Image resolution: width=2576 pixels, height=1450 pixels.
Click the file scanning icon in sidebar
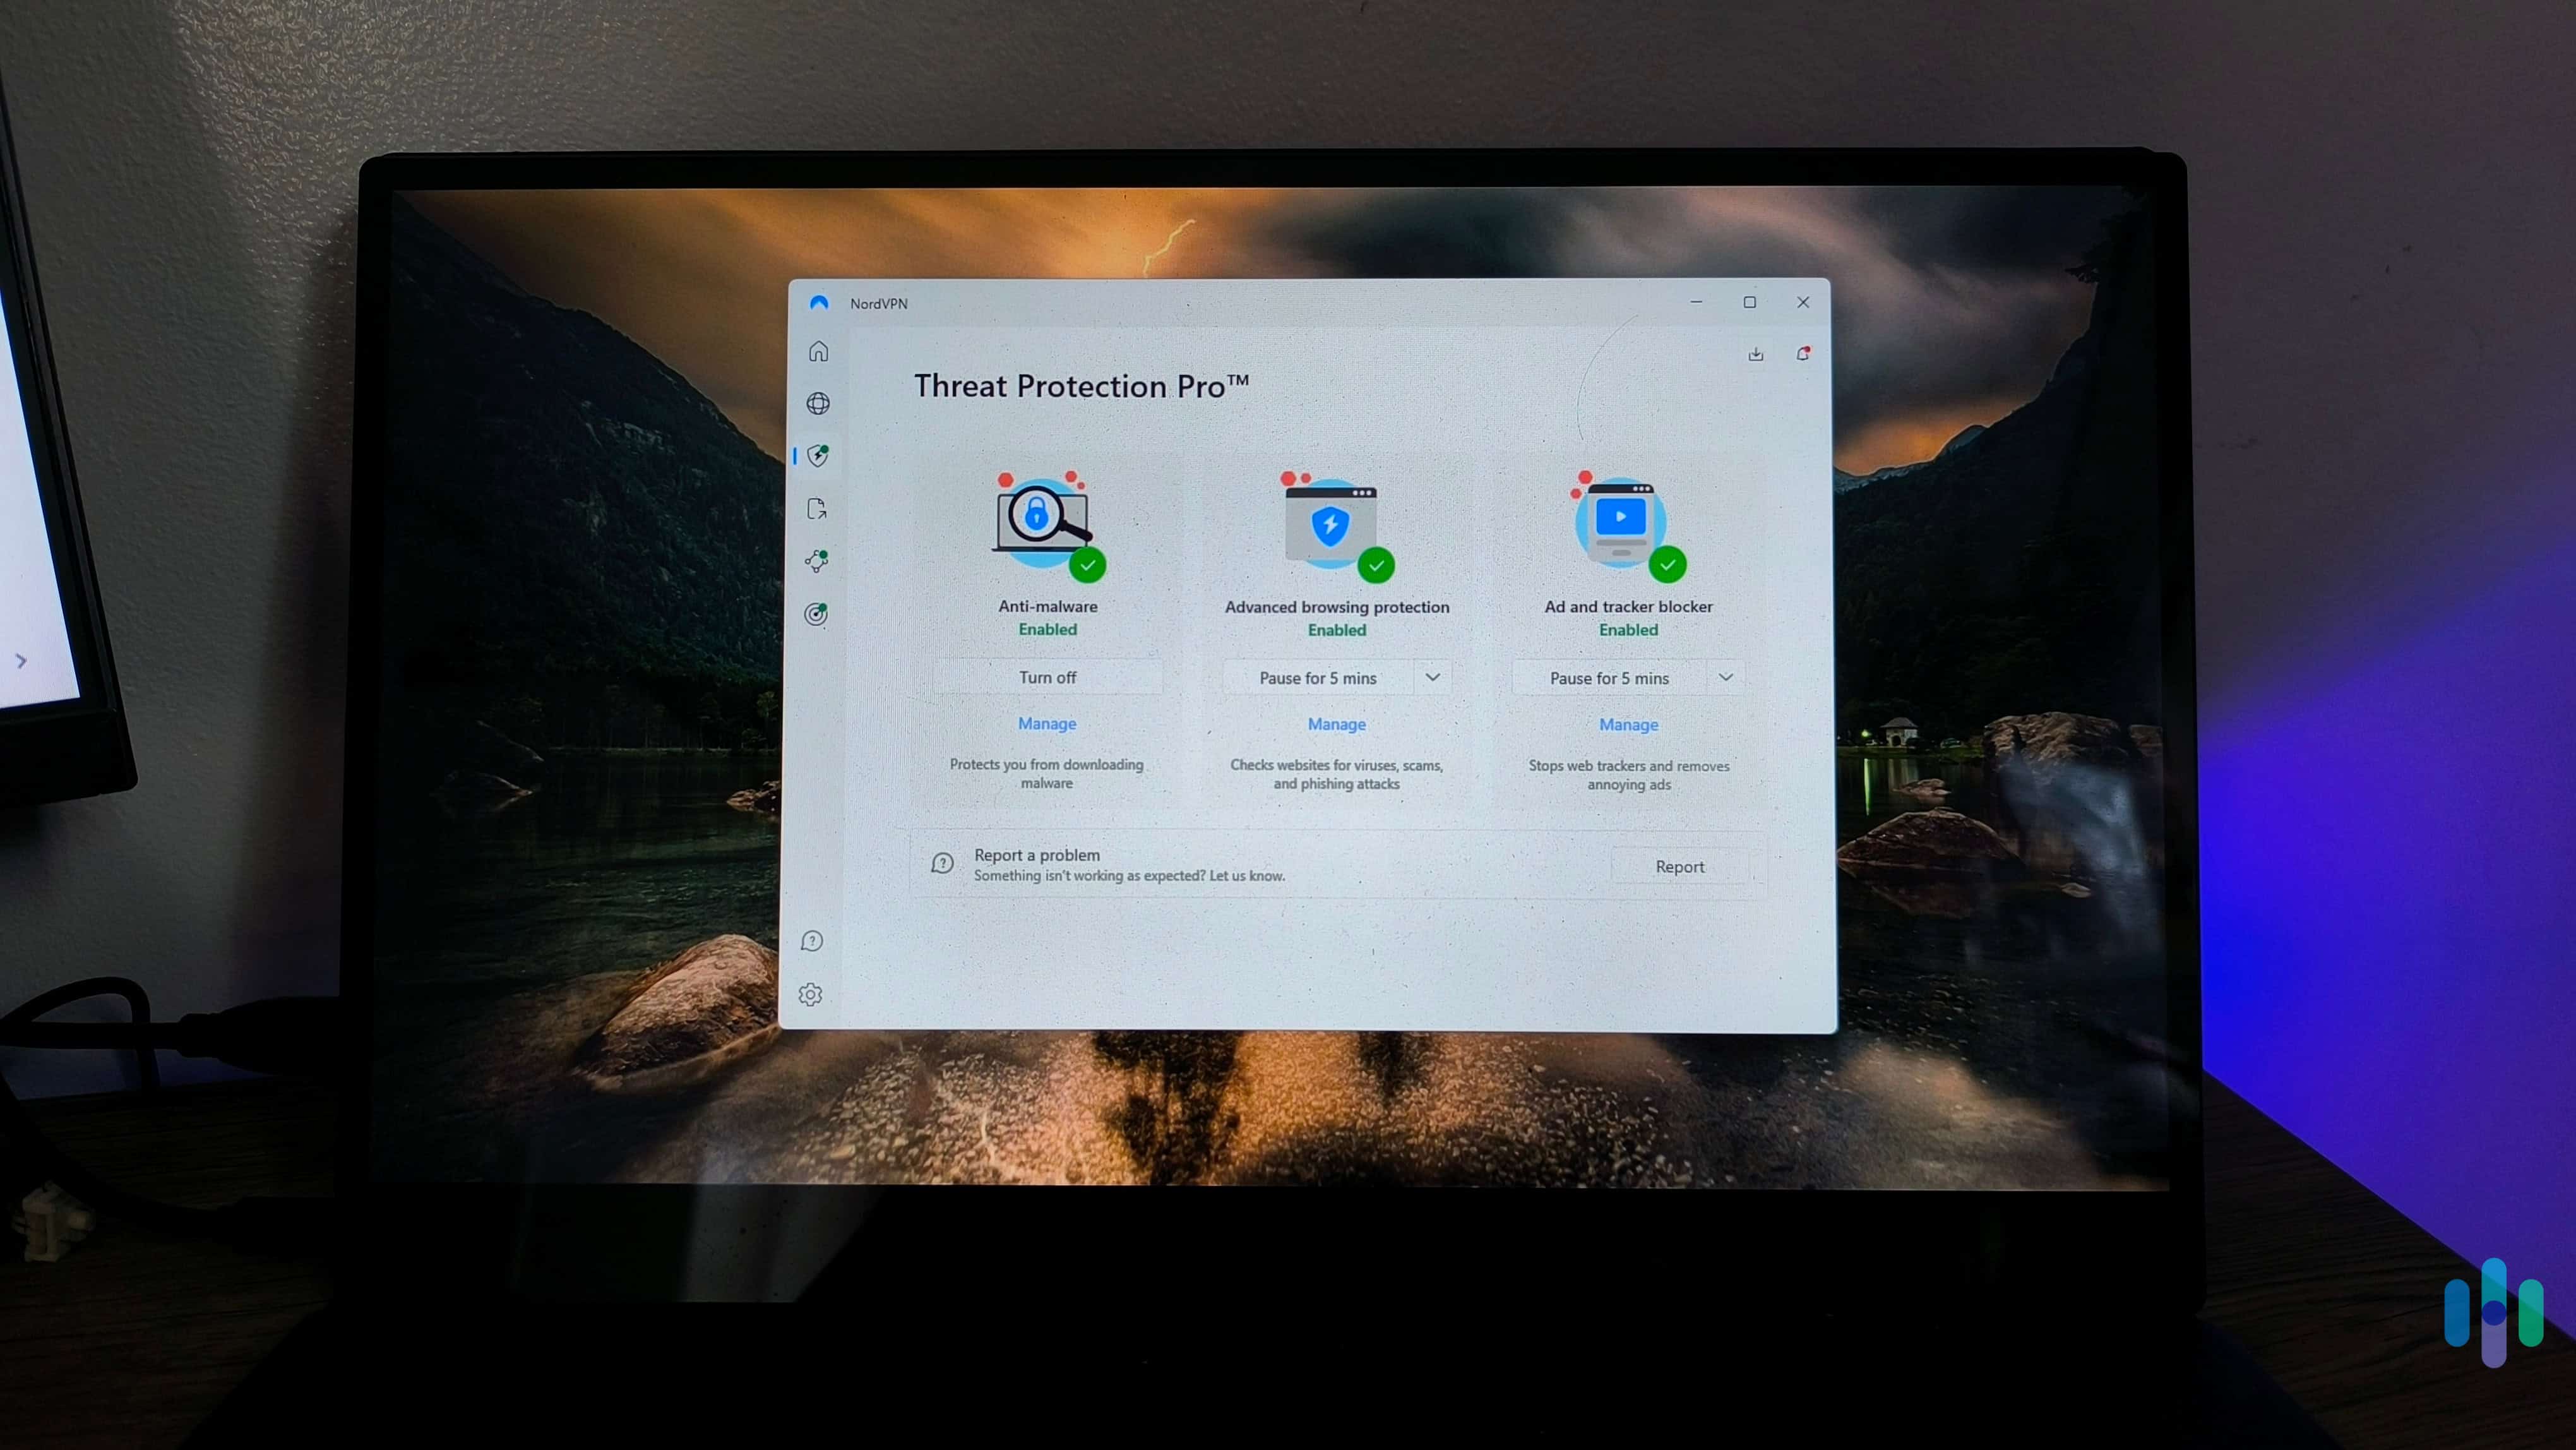pyautogui.click(x=818, y=508)
